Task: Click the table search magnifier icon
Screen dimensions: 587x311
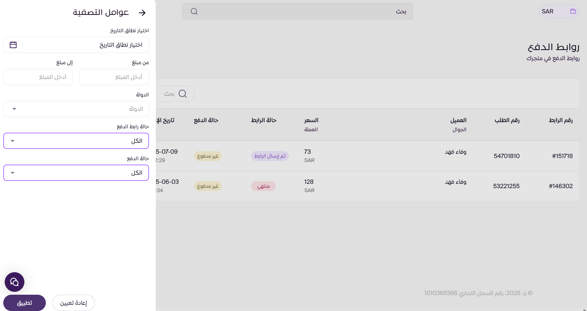Action: point(183,94)
